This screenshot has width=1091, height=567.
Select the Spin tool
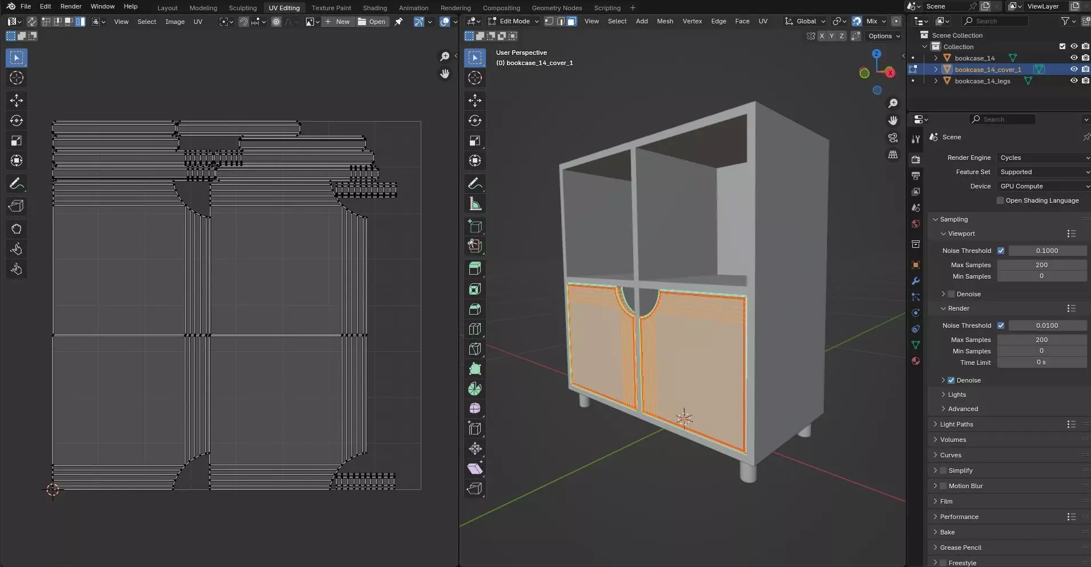475,389
